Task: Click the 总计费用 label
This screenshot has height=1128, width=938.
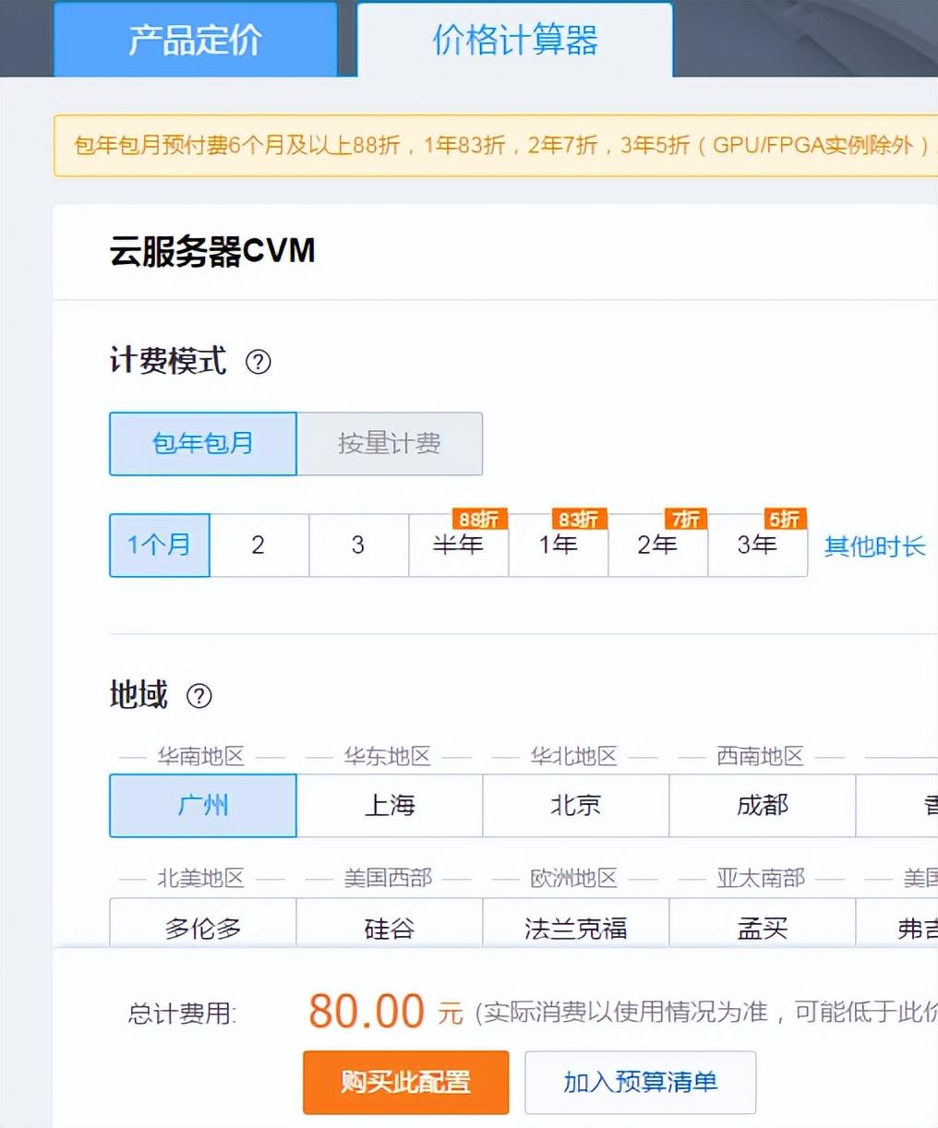Action: click(182, 1014)
